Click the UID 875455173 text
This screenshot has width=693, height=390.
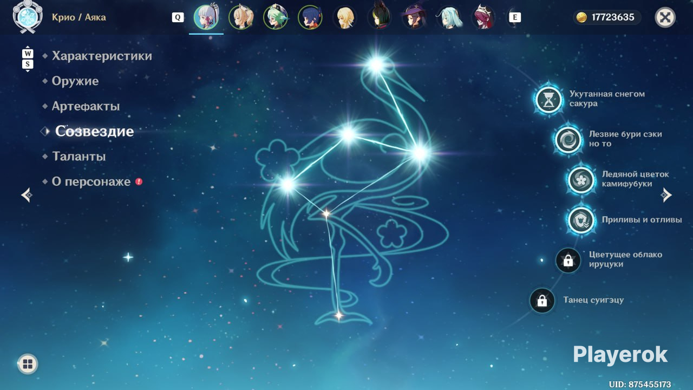pyautogui.click(x=640, y=385)
